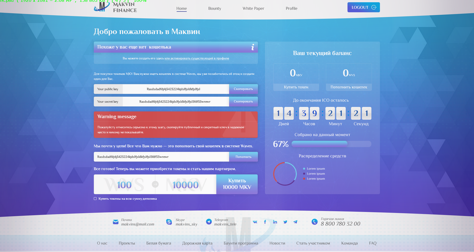Copy the secret key with Скопировать
The image size is (474, 252).
243,102
